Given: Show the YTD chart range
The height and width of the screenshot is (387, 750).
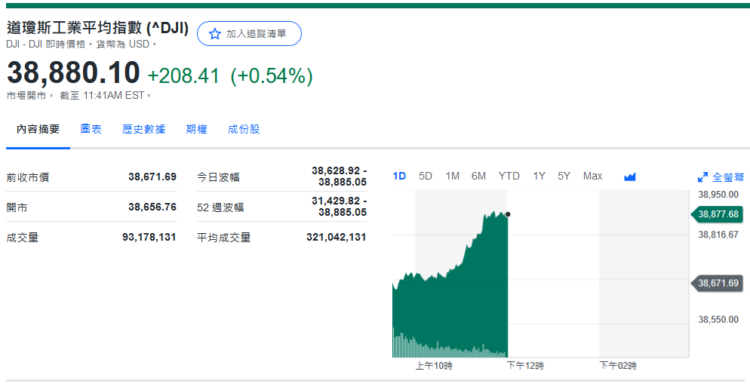Looking at the screenshot, I should pyautogui.click(x=509, y=176).
